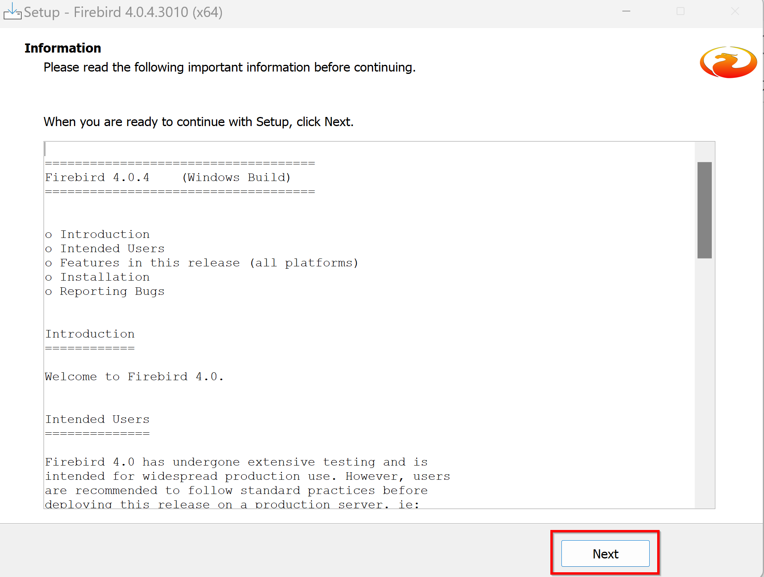Click 'Welcome to Firebird 4.0.' text
Image resolution: width=764 pixels, height=577 pixels.
(x=134, y=377)
